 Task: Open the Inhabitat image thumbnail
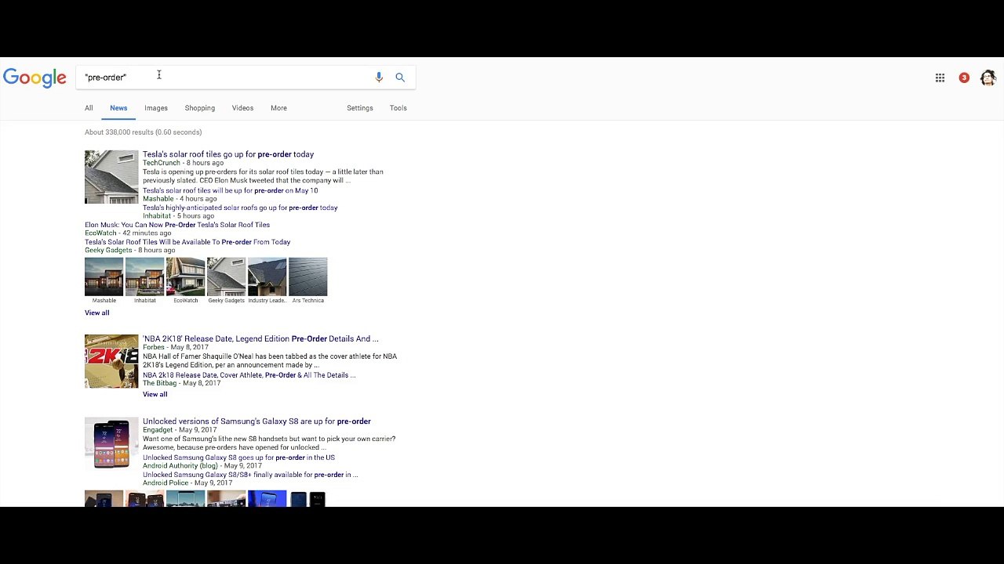click(x=145, y=277)
